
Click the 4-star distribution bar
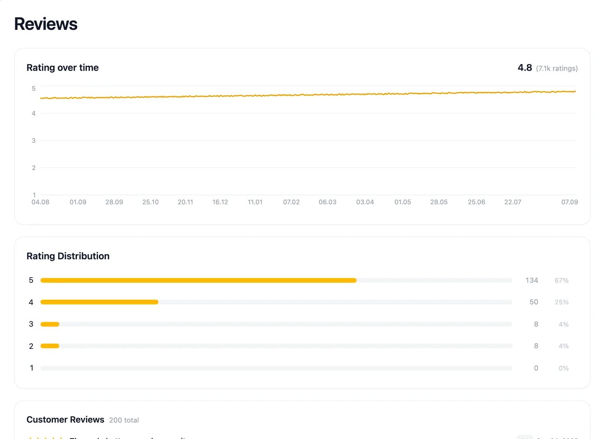277,302
